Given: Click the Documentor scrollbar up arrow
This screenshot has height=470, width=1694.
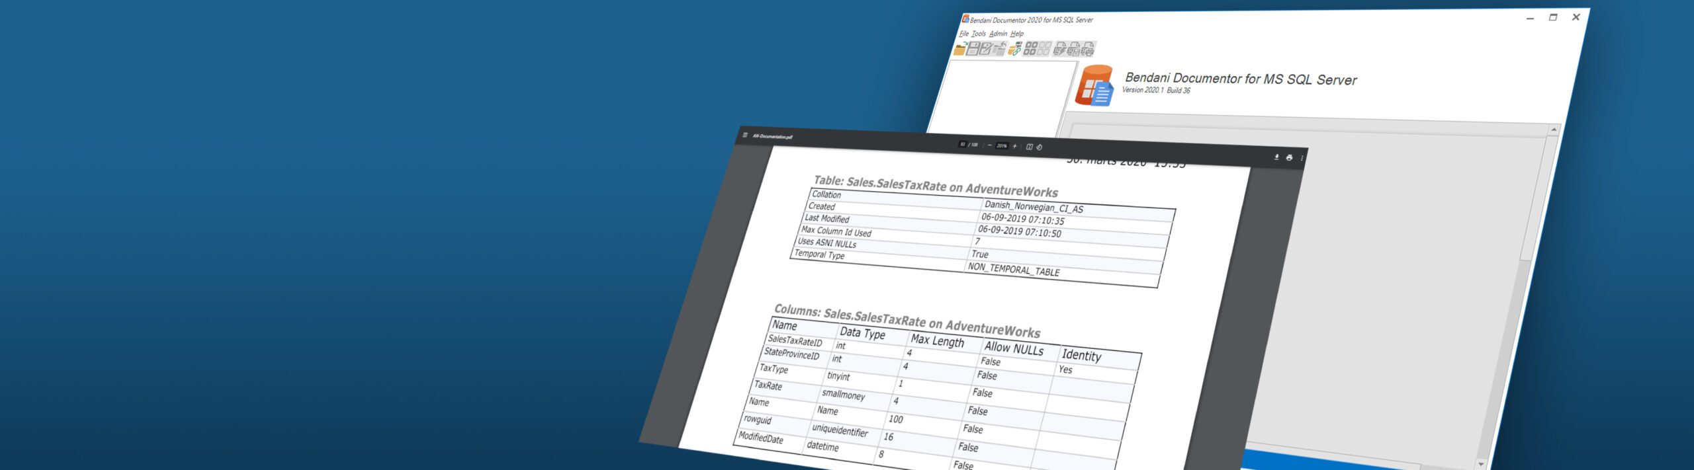Looking at the screenshot, I should (x=1554, y=130).
